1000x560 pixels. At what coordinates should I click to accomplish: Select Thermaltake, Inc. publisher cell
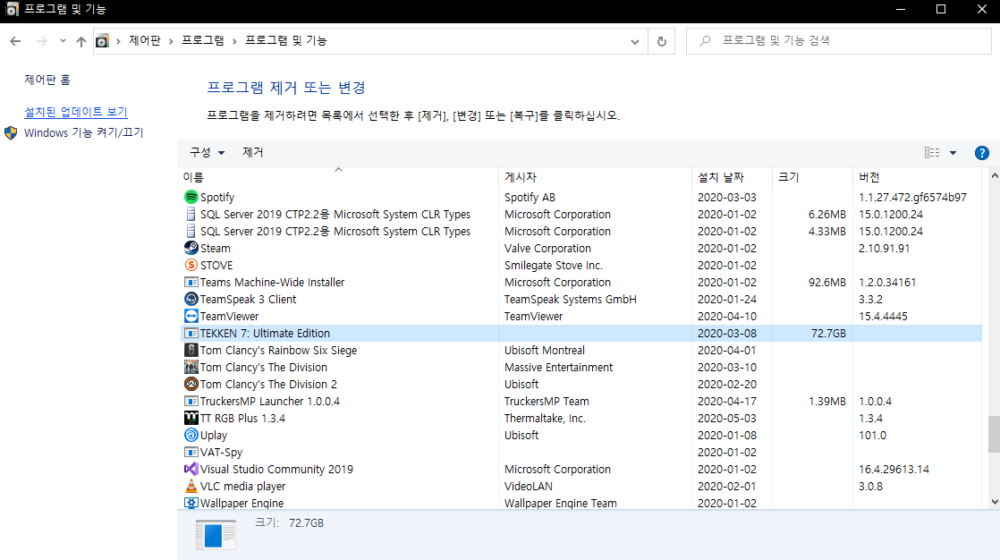pyautogui.click(x=545, y=419)
